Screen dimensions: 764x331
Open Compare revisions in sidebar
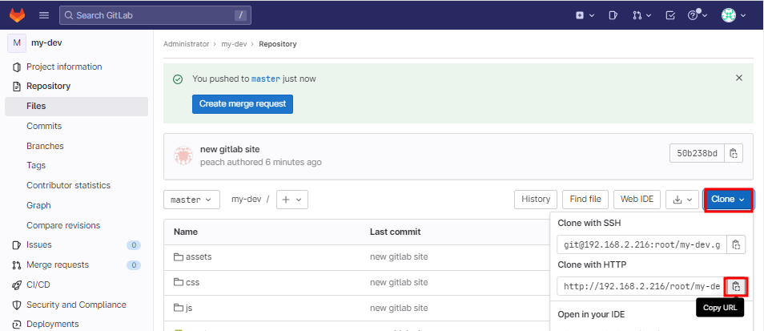pos(63,225)
